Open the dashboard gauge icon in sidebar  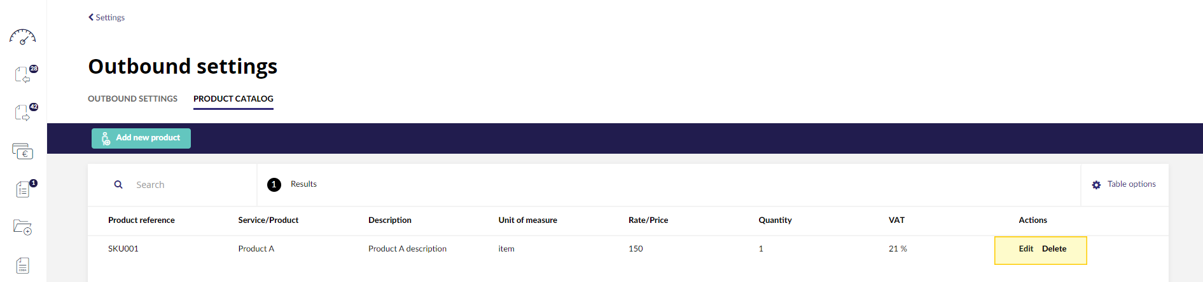pos(23,37)
